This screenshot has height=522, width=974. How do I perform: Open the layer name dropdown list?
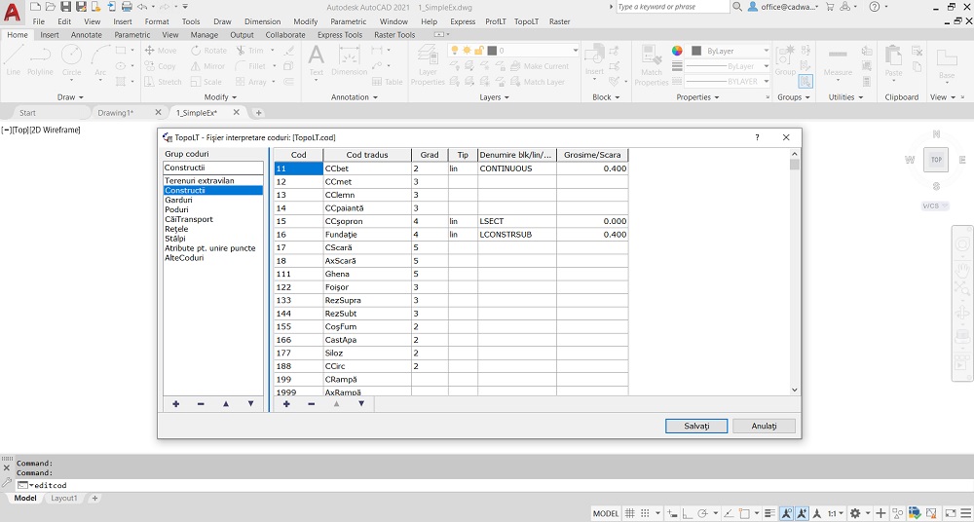click(576, 51)
